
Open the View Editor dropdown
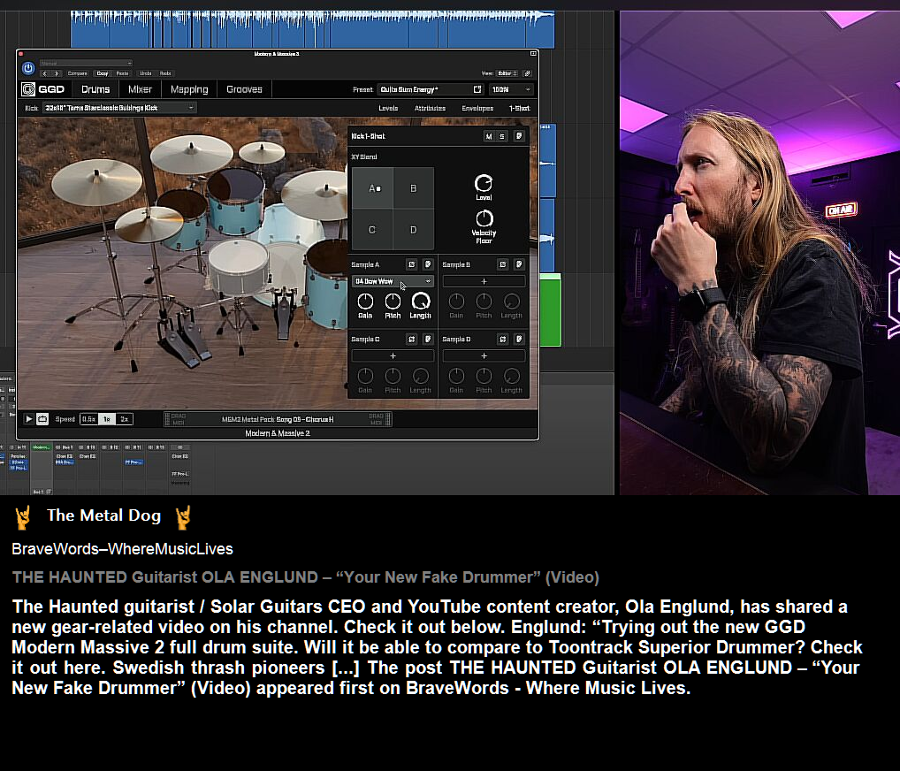pos(507,73)
